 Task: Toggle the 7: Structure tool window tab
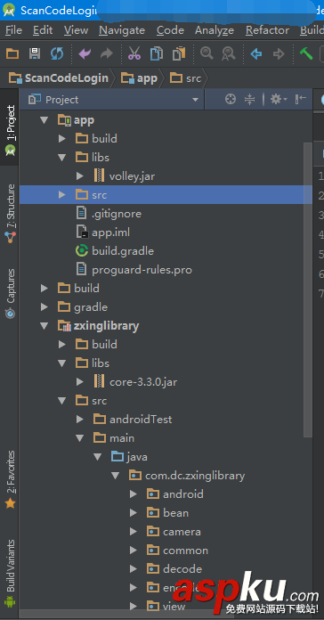10,214
